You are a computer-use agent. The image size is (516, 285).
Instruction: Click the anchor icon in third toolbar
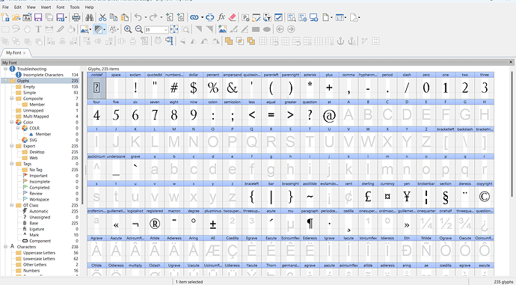[x=340, y=41]
